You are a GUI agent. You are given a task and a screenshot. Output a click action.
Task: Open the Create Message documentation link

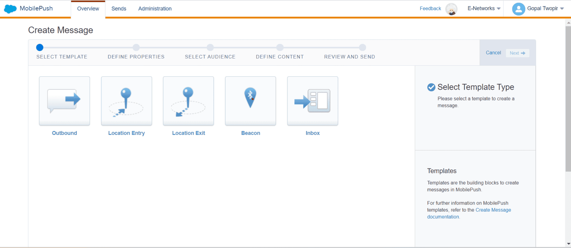click(x=493, y=210)
